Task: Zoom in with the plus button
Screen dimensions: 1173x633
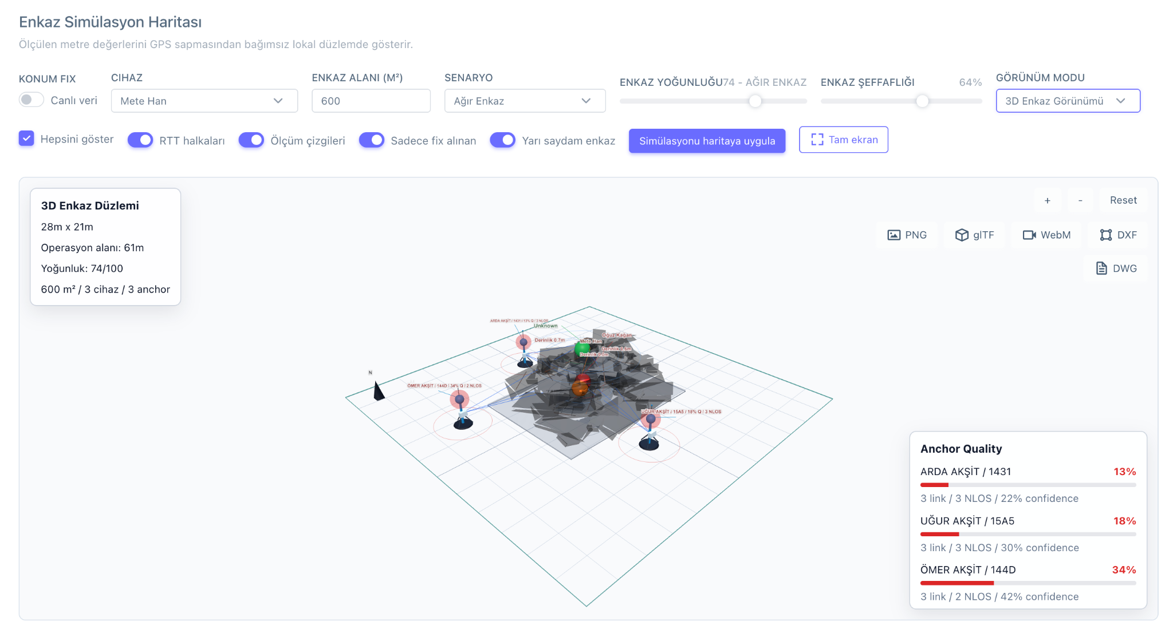Action: click(1047, 200)
